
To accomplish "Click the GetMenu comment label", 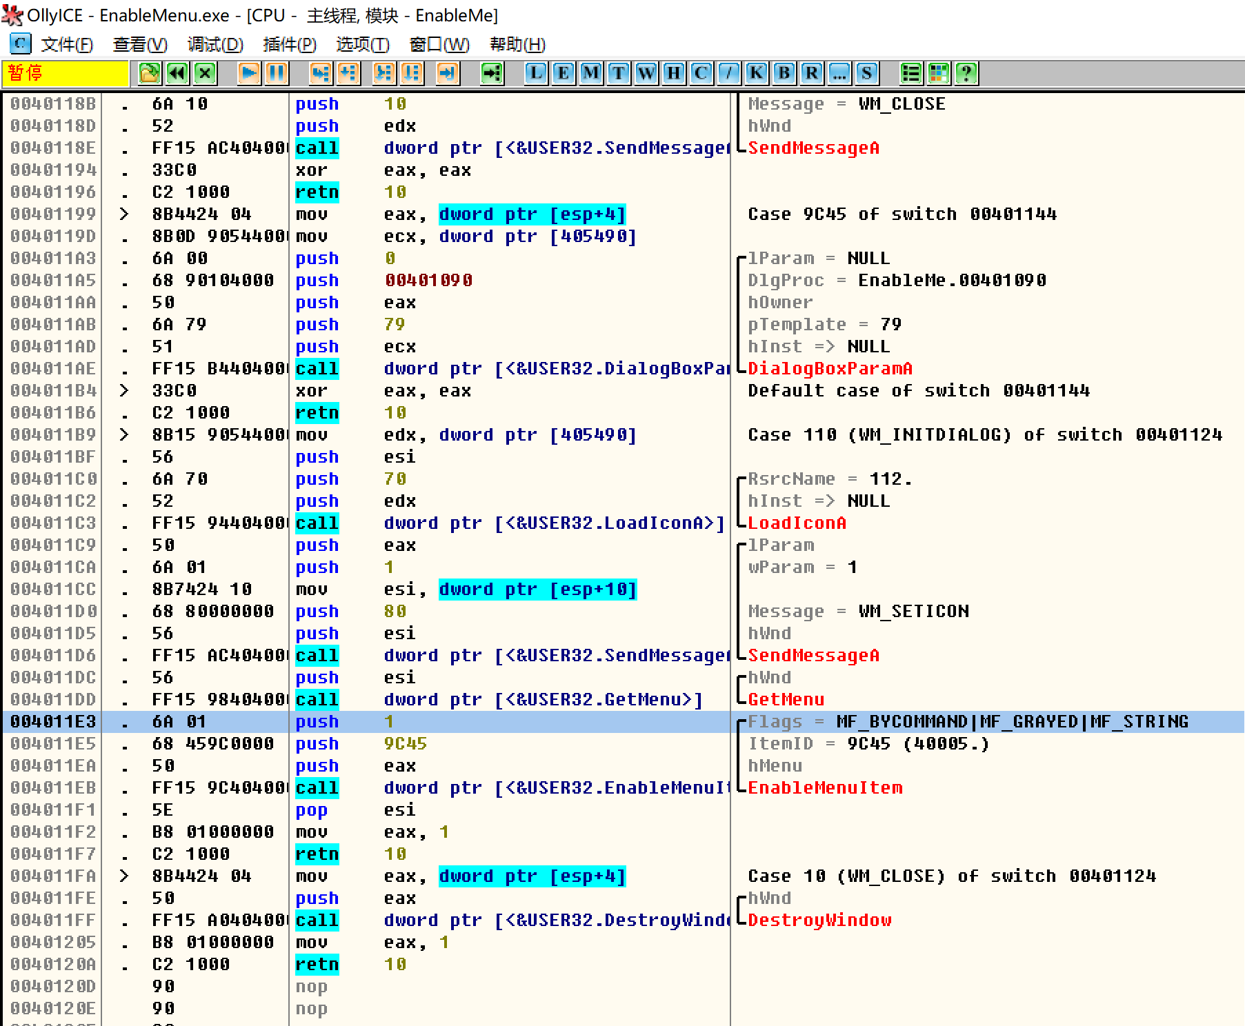I will coord(786,700).
